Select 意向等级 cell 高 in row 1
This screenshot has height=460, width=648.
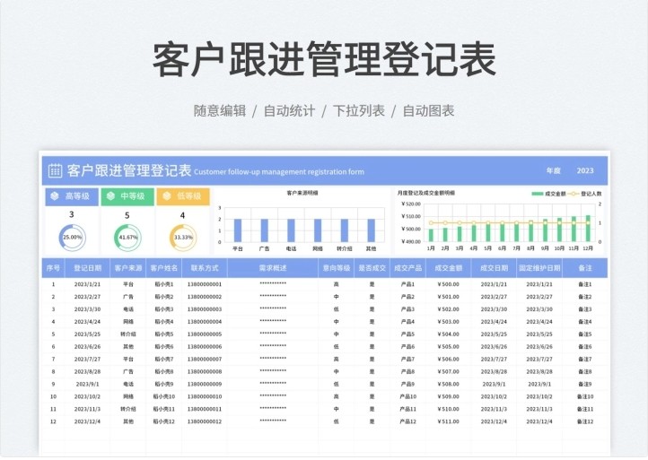pos(337,284)
